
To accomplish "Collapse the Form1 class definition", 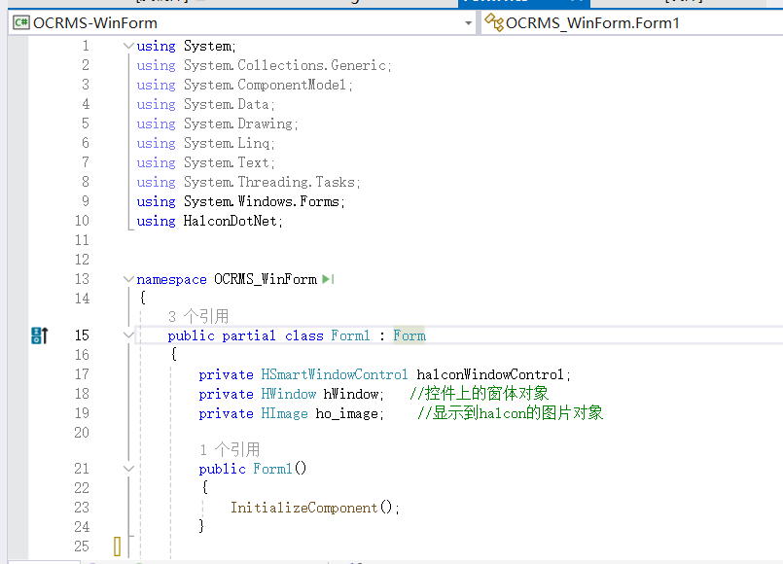I will pos(128,335).
